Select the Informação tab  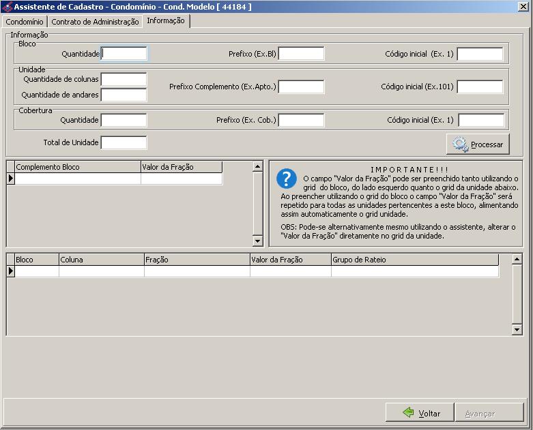coord(166,21)
